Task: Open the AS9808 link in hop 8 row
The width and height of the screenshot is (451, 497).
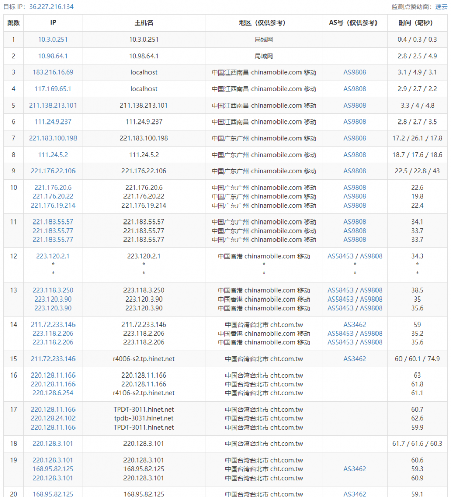Action: 355,155
